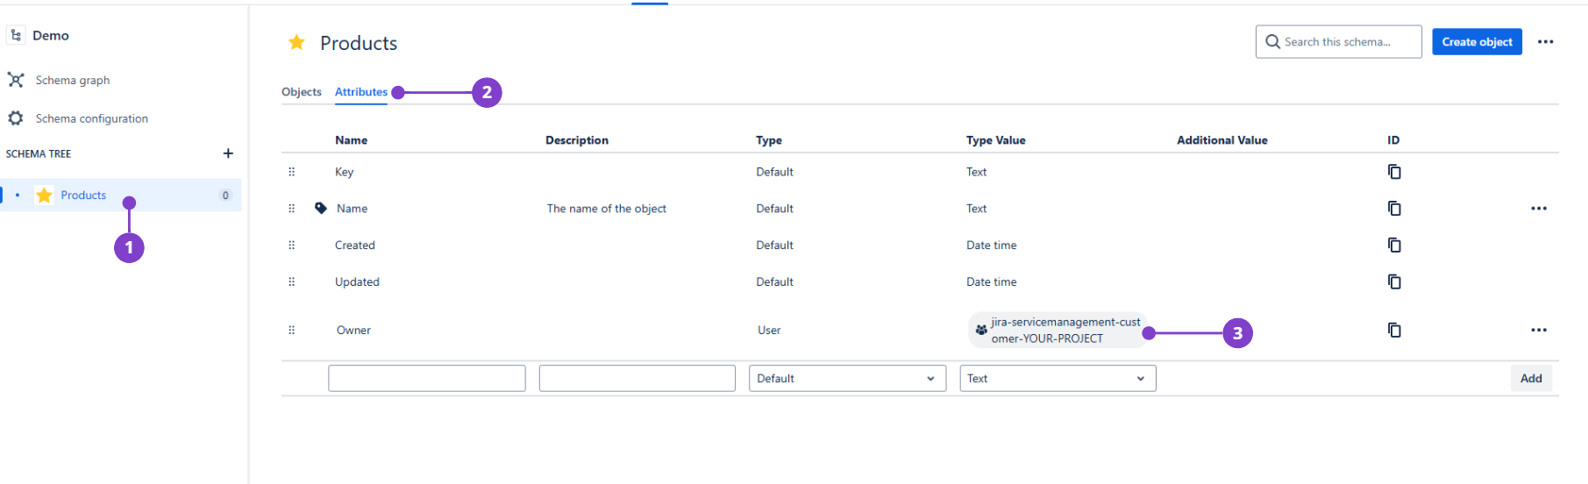Click 'The name of the object' description
Image resolution: width=1588 pixels, height=484 pixels.
(x=607, y=209)
